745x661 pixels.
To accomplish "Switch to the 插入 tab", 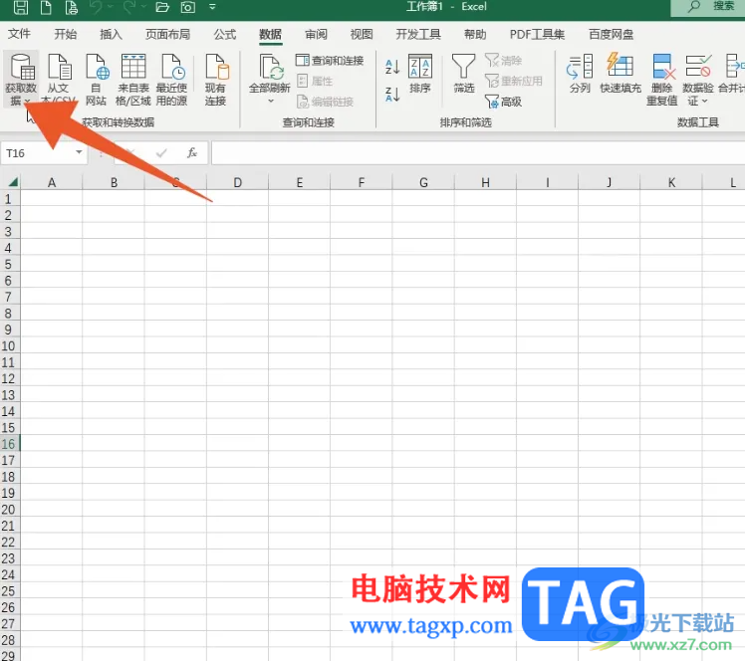I will pos(111,34).
